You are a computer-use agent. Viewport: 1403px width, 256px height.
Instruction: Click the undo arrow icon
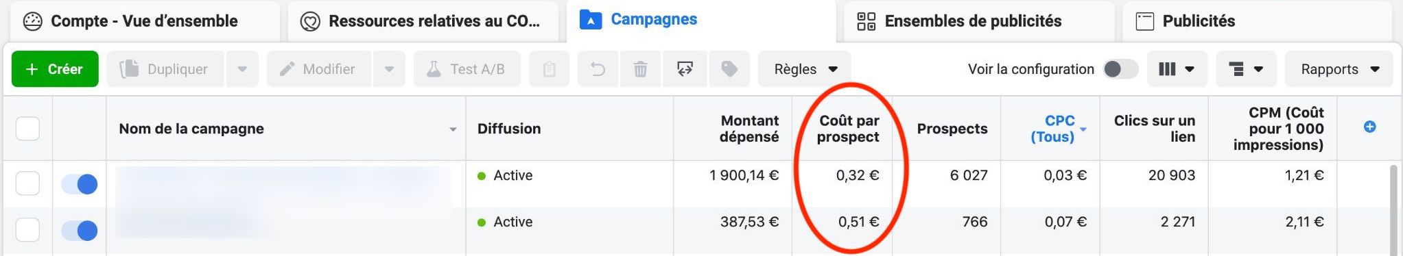tap(598, 69)
